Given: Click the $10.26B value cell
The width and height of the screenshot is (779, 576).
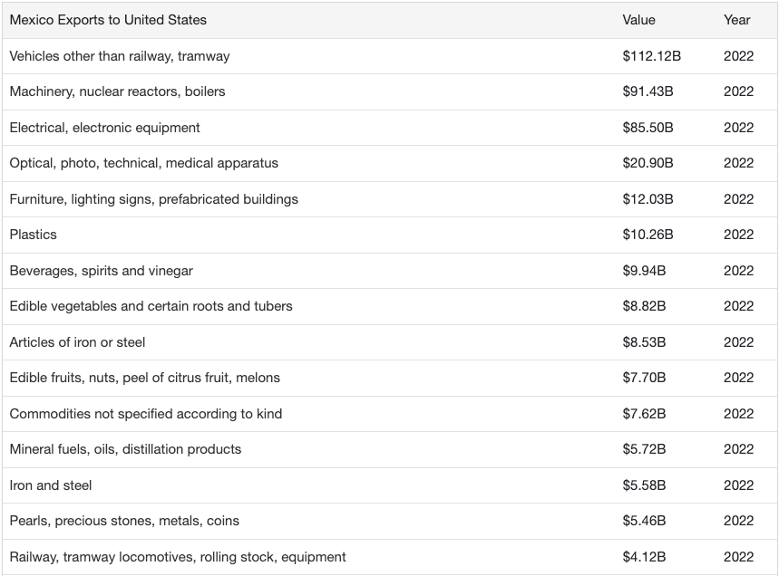Looking at the screenshot, I should tap(648, 235).
